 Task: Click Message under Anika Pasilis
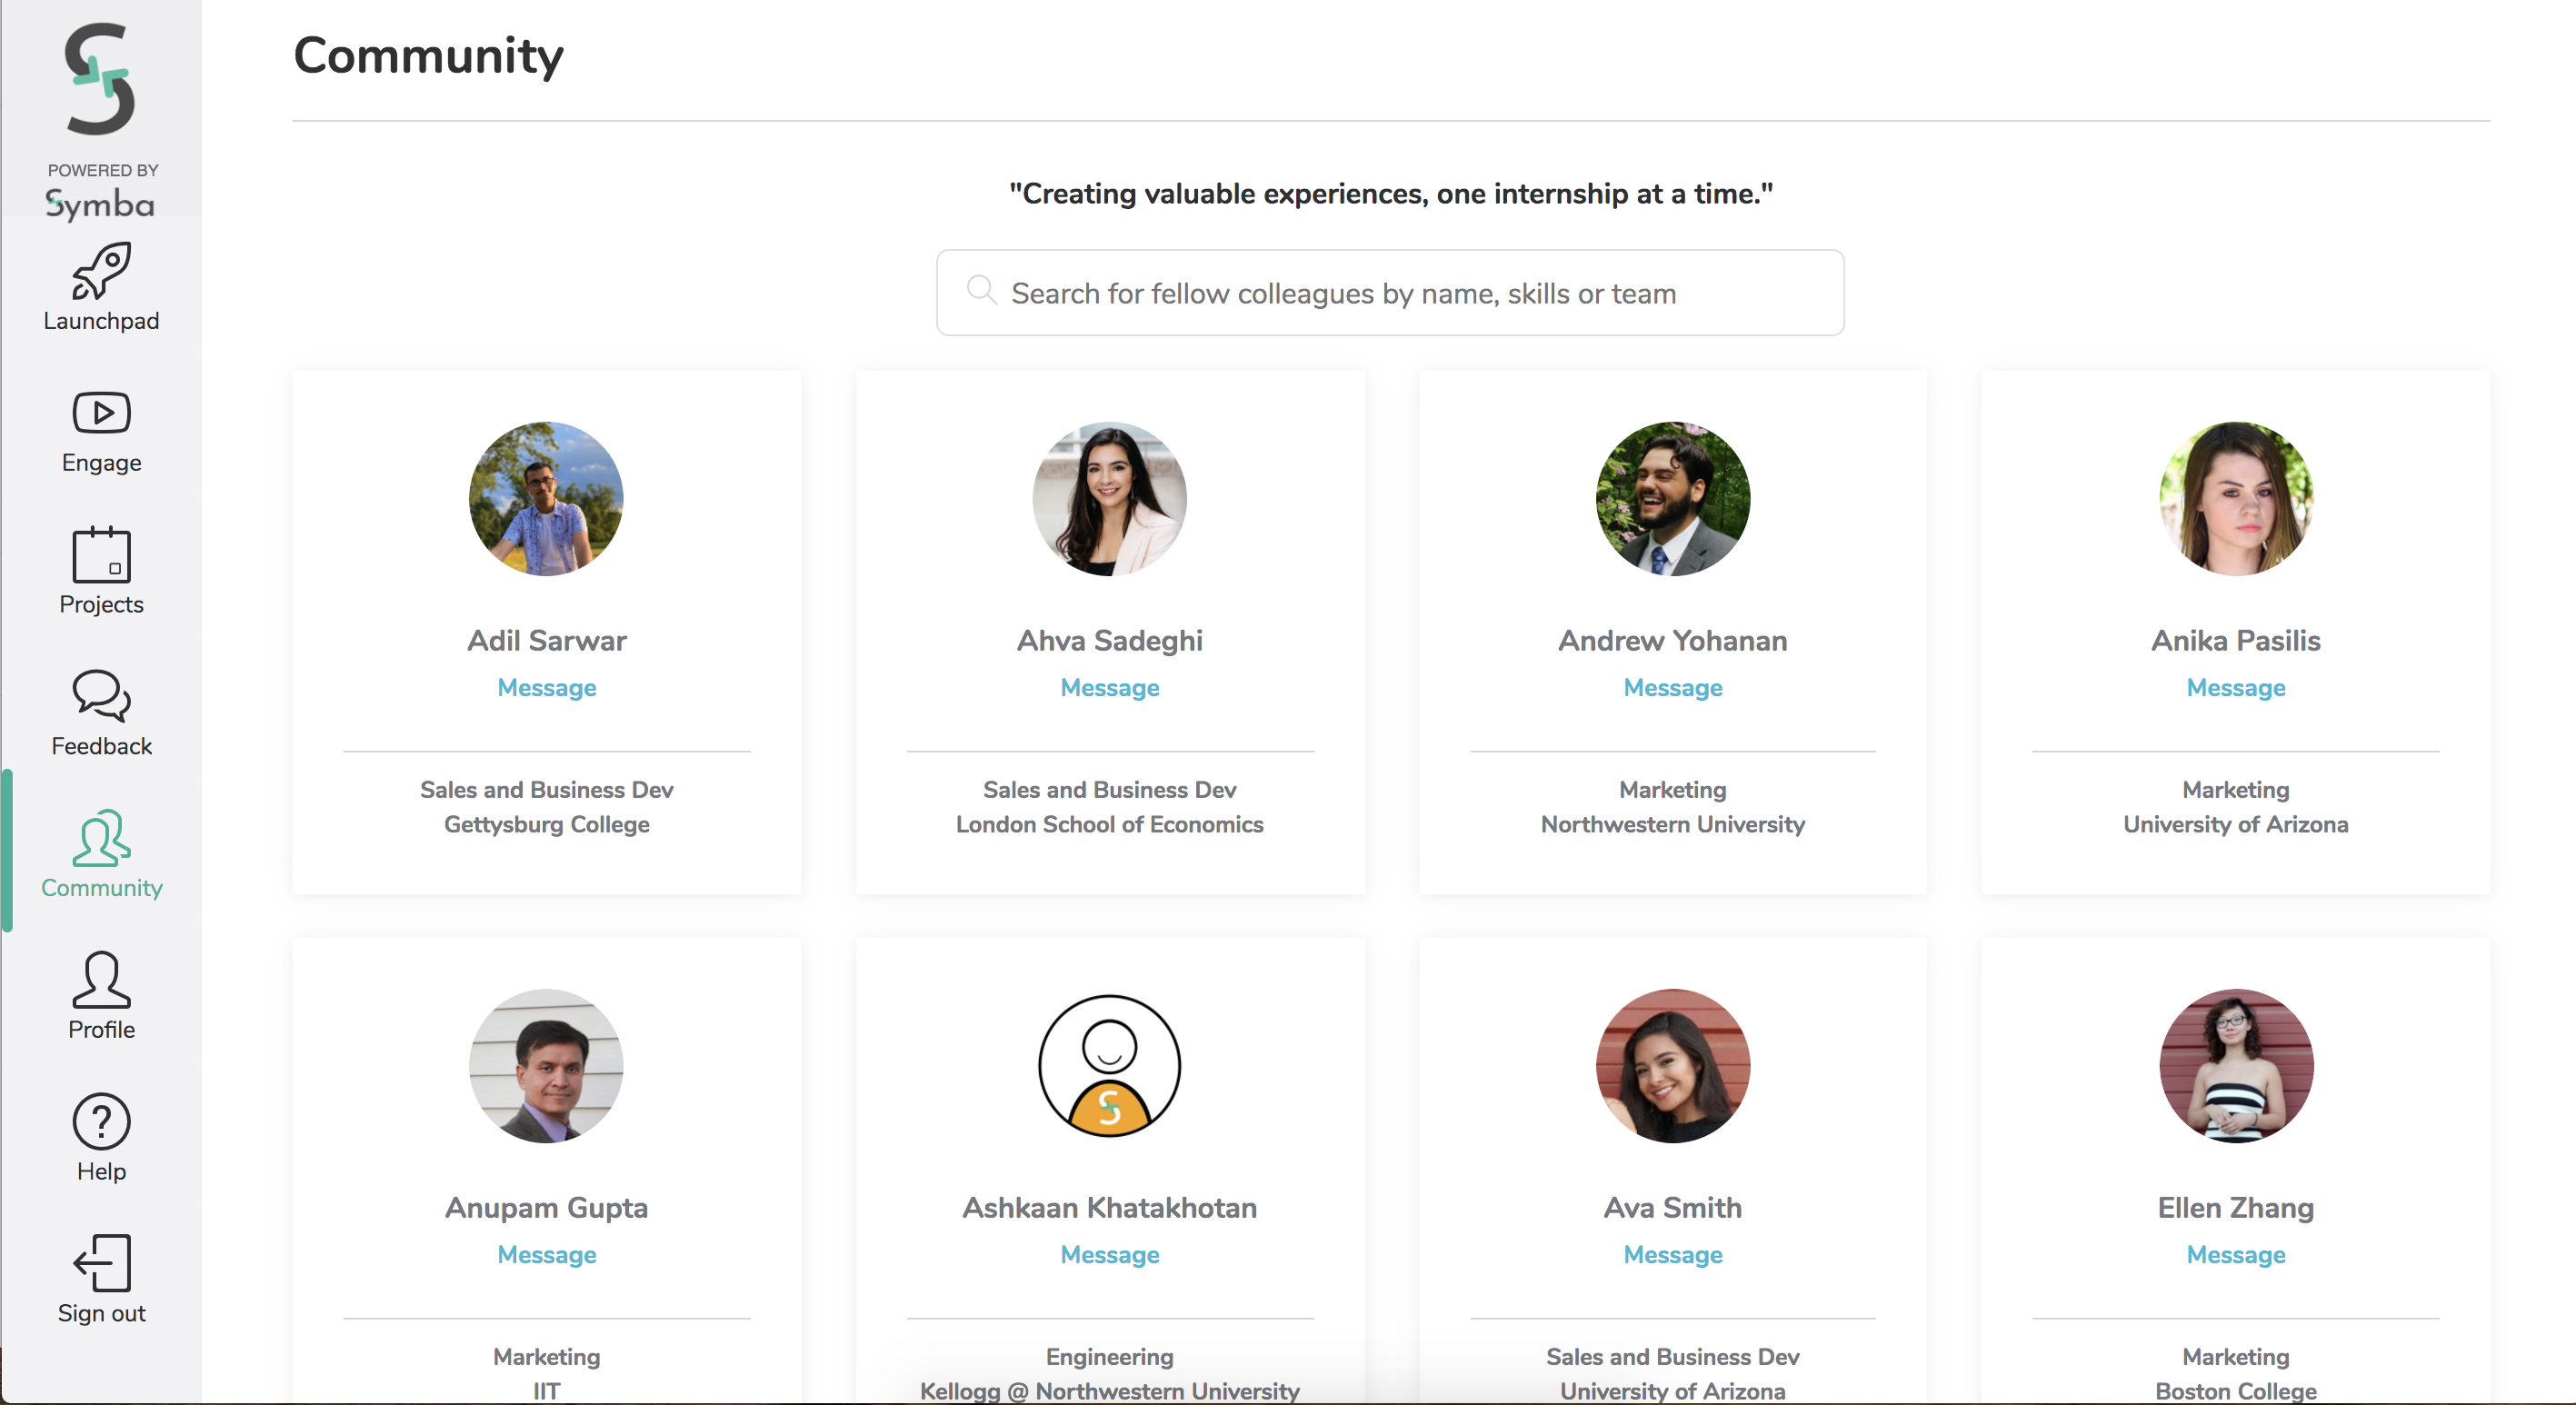click(2235, 688)
